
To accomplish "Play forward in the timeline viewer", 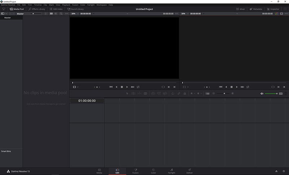I will [x=237, y=87].
